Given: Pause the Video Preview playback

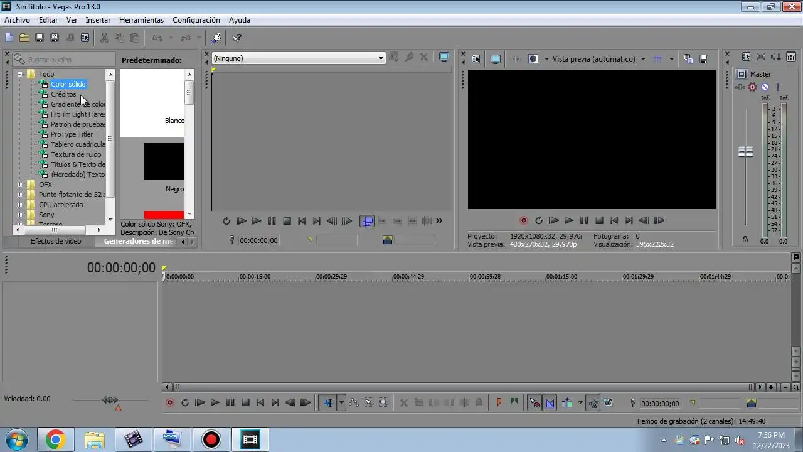Looking at the screenshot, I should pos(584,221).
